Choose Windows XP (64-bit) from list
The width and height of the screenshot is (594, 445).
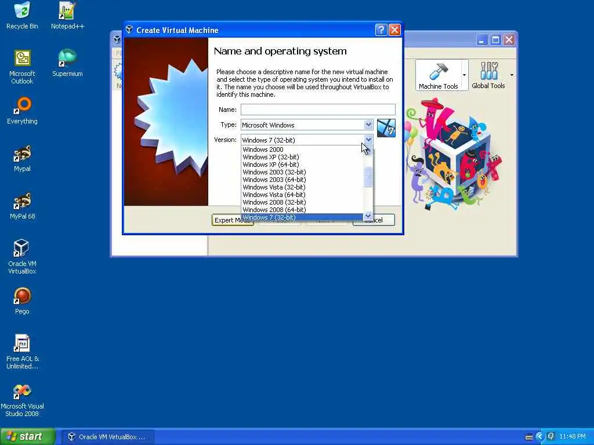point(302,165)
